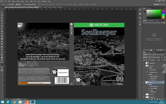Open the Normal blend mode dropdown
166x104 pixels.
point(149,57)
